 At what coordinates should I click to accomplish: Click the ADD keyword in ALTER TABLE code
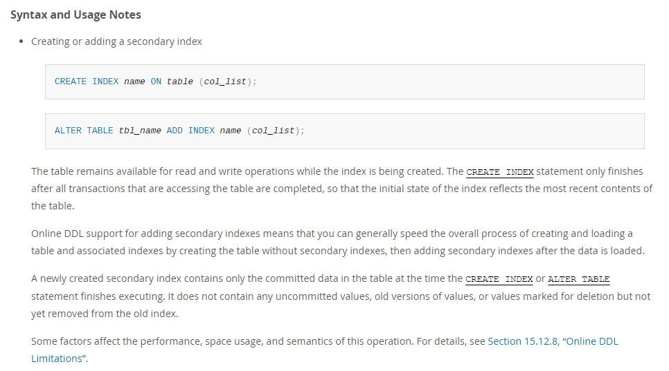coord(175,131)
